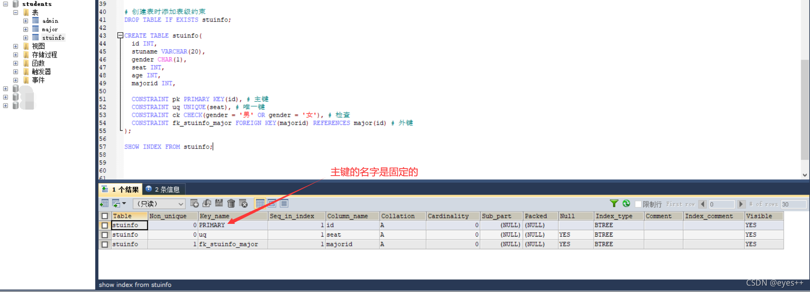Open the copy result arrow menu
Screen dimensions: 810x292
pyautogui.click(x=124, y=204)
